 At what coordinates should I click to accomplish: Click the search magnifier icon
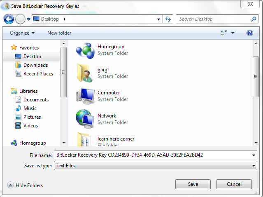pos(254,19)
